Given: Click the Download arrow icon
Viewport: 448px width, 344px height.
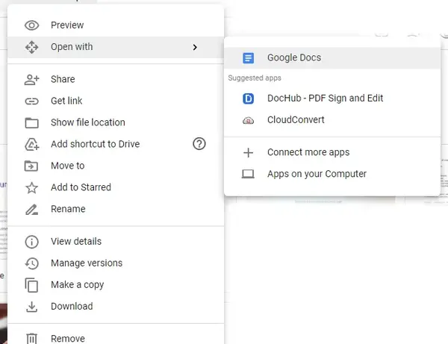Looking at the screenshot, I should [x=31, y=307].
